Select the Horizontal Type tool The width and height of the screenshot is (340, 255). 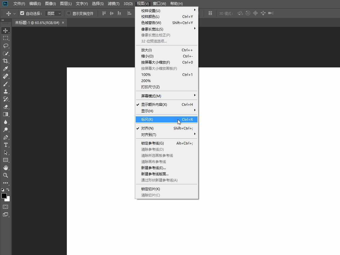6,145
